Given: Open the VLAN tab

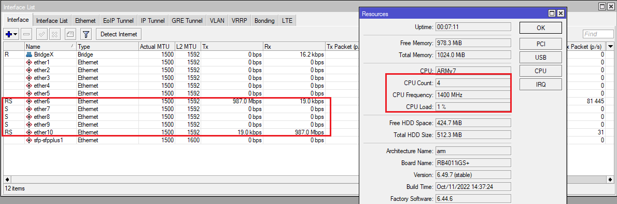Looking at the screenshot, I should click(217, 20).
